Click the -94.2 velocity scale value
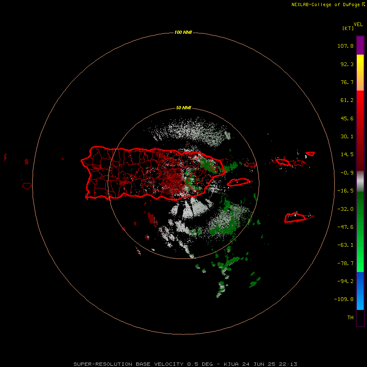The height and width of the screenshot is (367, 367). point(345,281)
